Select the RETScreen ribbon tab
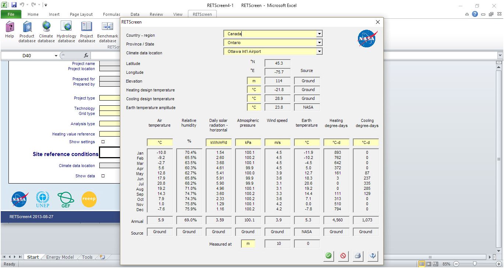The image size is (504, 268). coord(202,14)
